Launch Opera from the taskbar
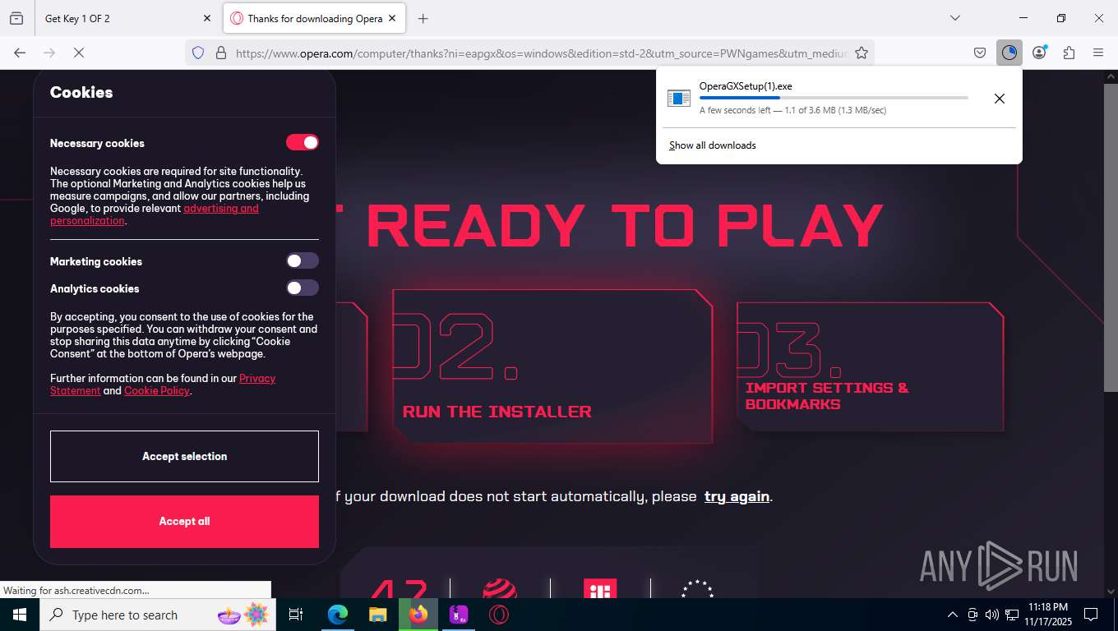1118x631 pixels. pos(499,615)
